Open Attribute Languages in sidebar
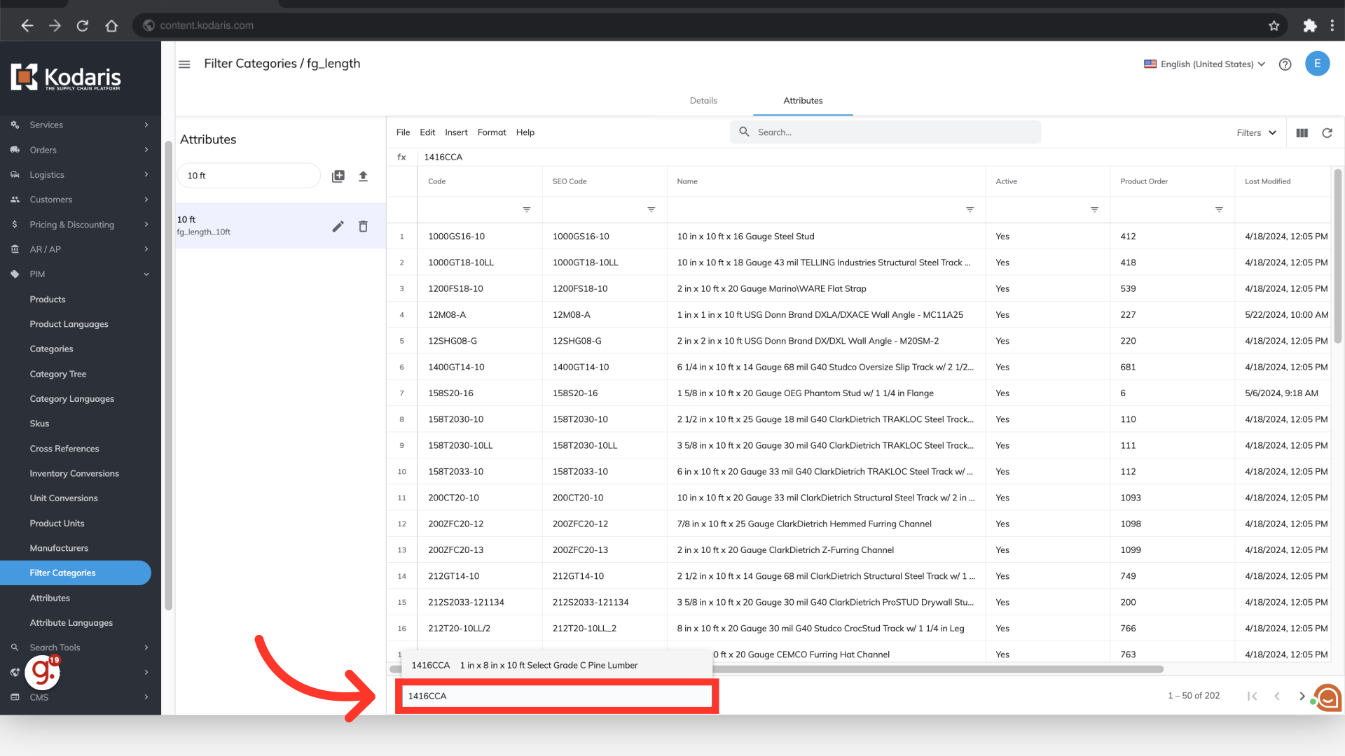Viewport: 1345px width, 756px height. tap(71, 623)
